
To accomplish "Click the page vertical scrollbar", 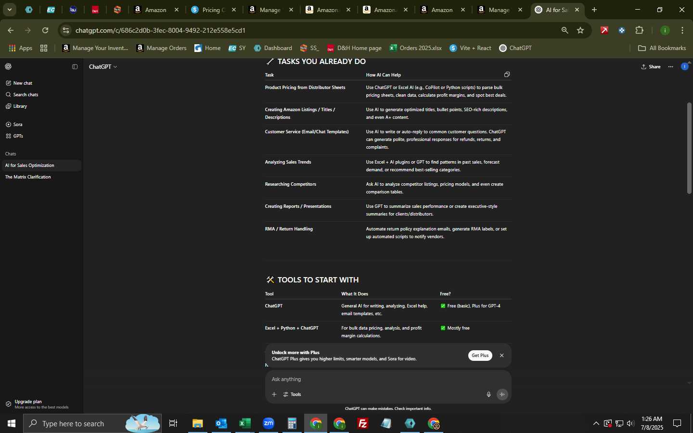I will point(689,148).
